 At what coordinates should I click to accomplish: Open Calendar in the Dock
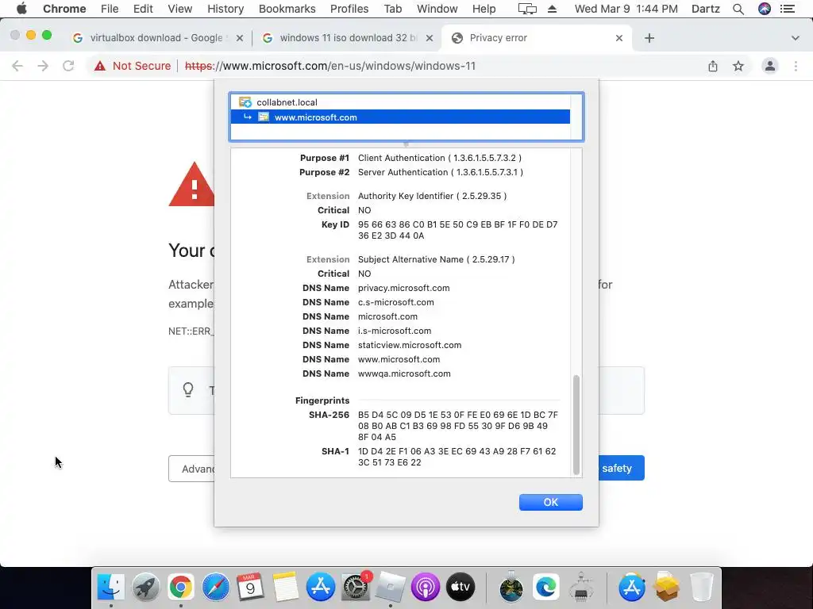pos(250,587)
